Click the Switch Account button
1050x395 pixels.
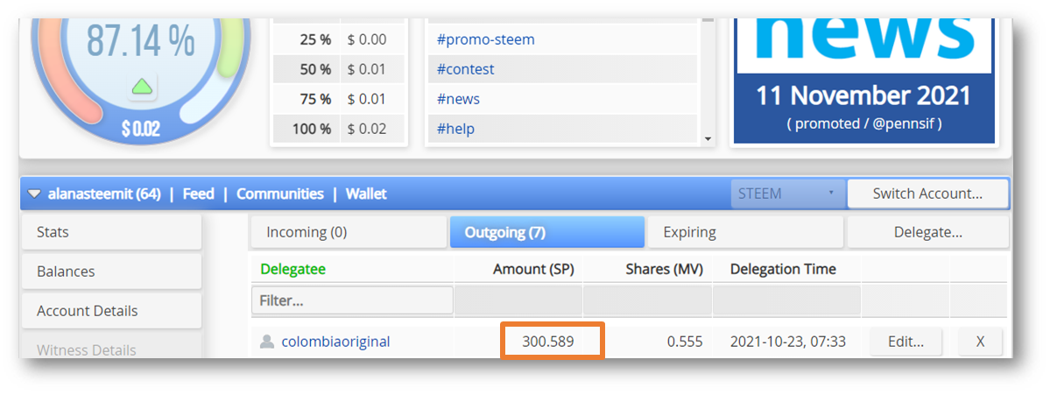click(927, 194)
